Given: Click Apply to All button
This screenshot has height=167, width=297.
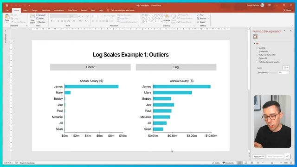Looking at the screenshot, I should (x=259, y=156).
